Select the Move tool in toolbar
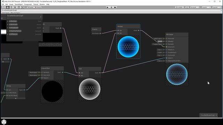 [x=8, y=7]
